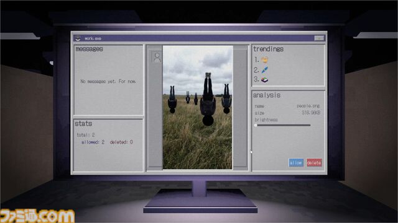Viewport: 398px width, 223px height.
Task: Click the 'total: 2' stat
Action: pos(86,135)
